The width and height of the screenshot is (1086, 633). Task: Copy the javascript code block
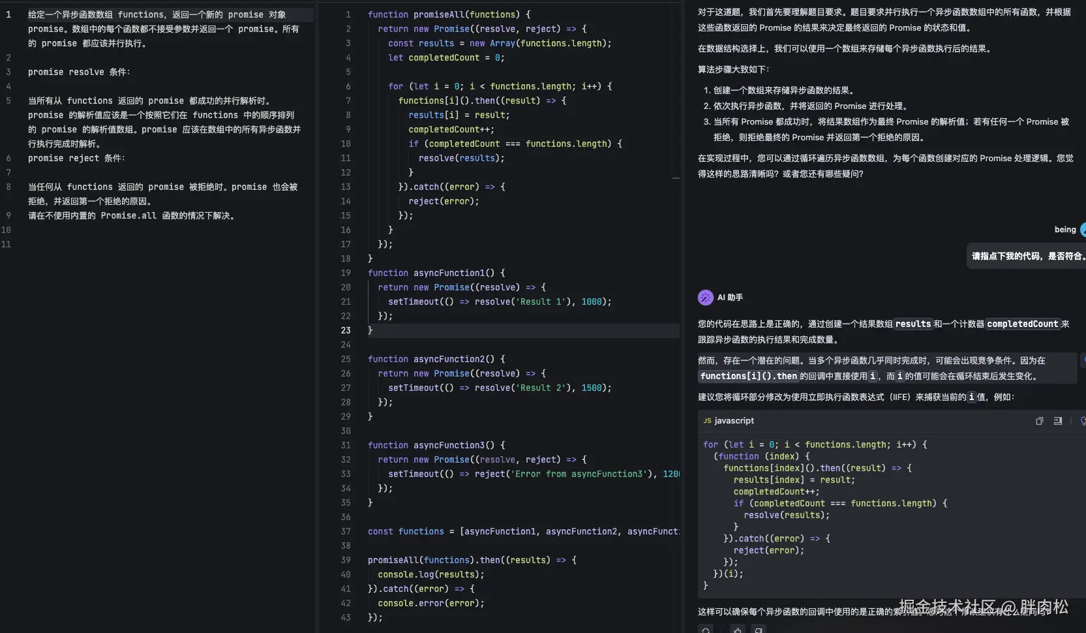tap(1039, 421)
